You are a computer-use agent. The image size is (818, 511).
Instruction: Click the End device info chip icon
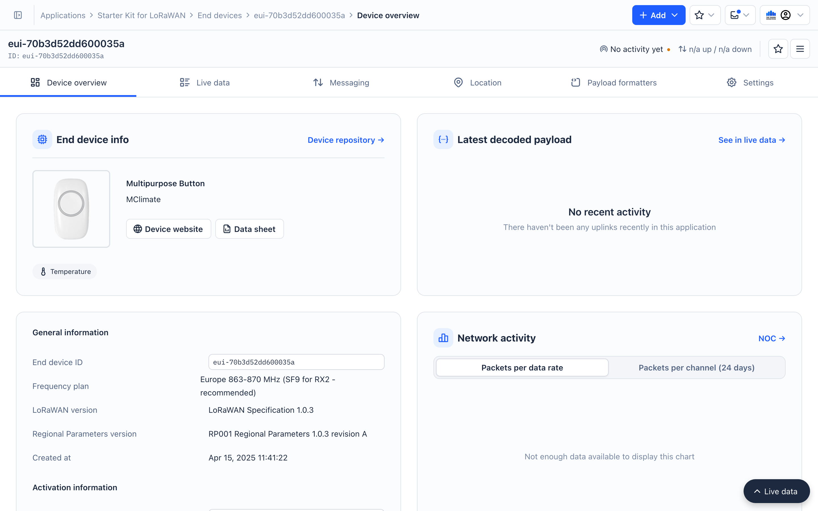[42, 140]
